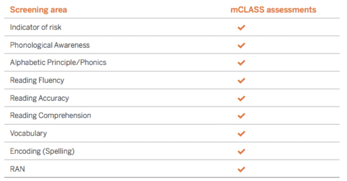Click the Alphabetic Principle/Phonics checkmark
Image resolution: width=347 pixels, height=181 pixels.
[241, 63]
